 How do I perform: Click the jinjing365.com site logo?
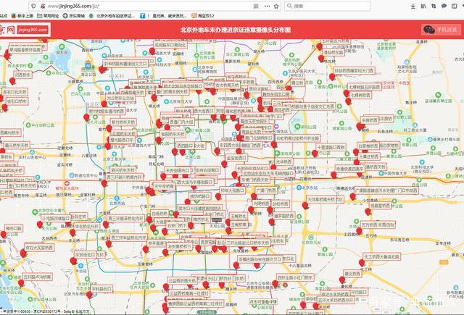tap(25, 30)
